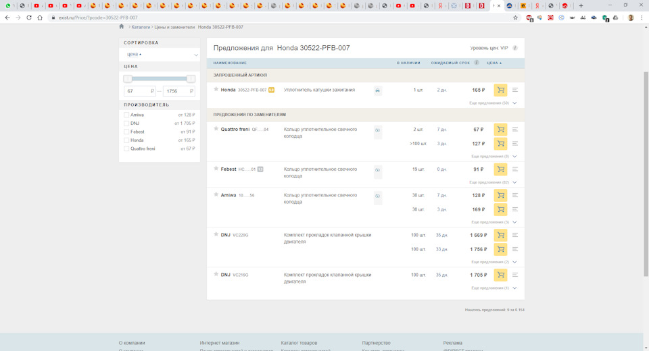Mark DNJ VC220G as favorite star
Screen dimensions: 649x351
pos(216,234)
